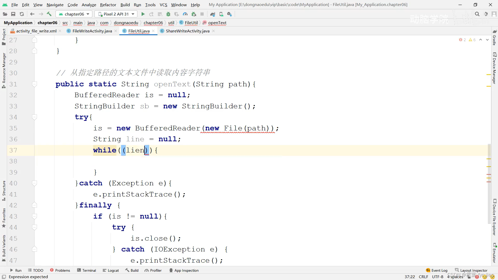Click the Stop running application icon
Image resolution: width=498 pixels, height=280 pixels.
tap(202, 14)
